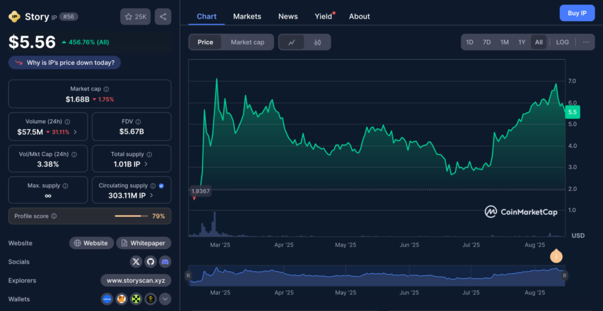Click the Vol/Mkt Cap info icon
Screen dimensions: 603x311
[x=74, y=154]
